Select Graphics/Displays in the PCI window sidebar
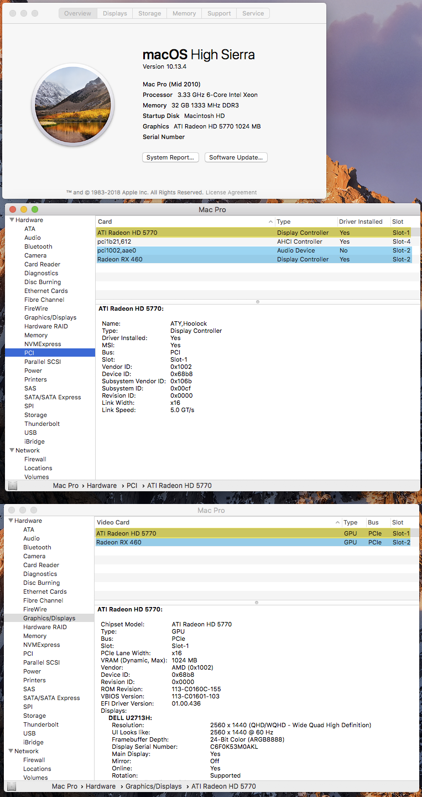This screenshot has width=422, height=797. click(50, 317)
